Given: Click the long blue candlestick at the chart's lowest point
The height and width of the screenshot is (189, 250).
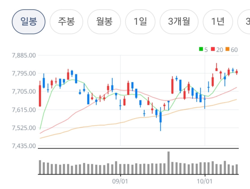Looking at the screenshot, I should (160, 119).
